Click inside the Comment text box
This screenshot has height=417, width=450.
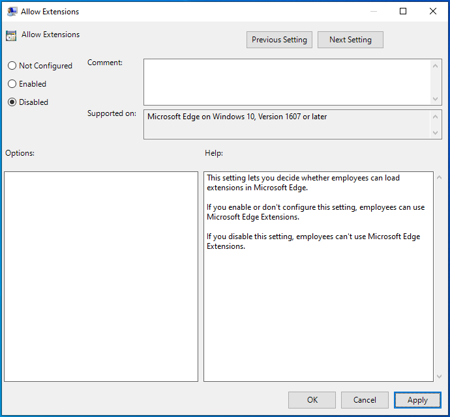[x=287, y=82]
